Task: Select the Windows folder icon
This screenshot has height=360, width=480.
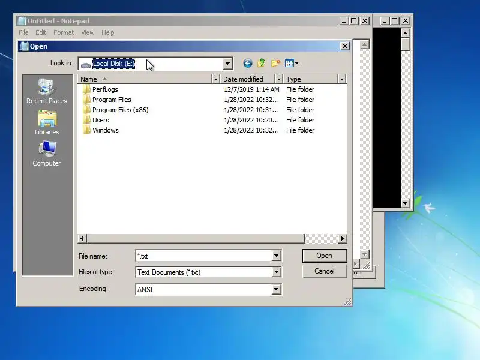Action: click(x=86, y=130)
